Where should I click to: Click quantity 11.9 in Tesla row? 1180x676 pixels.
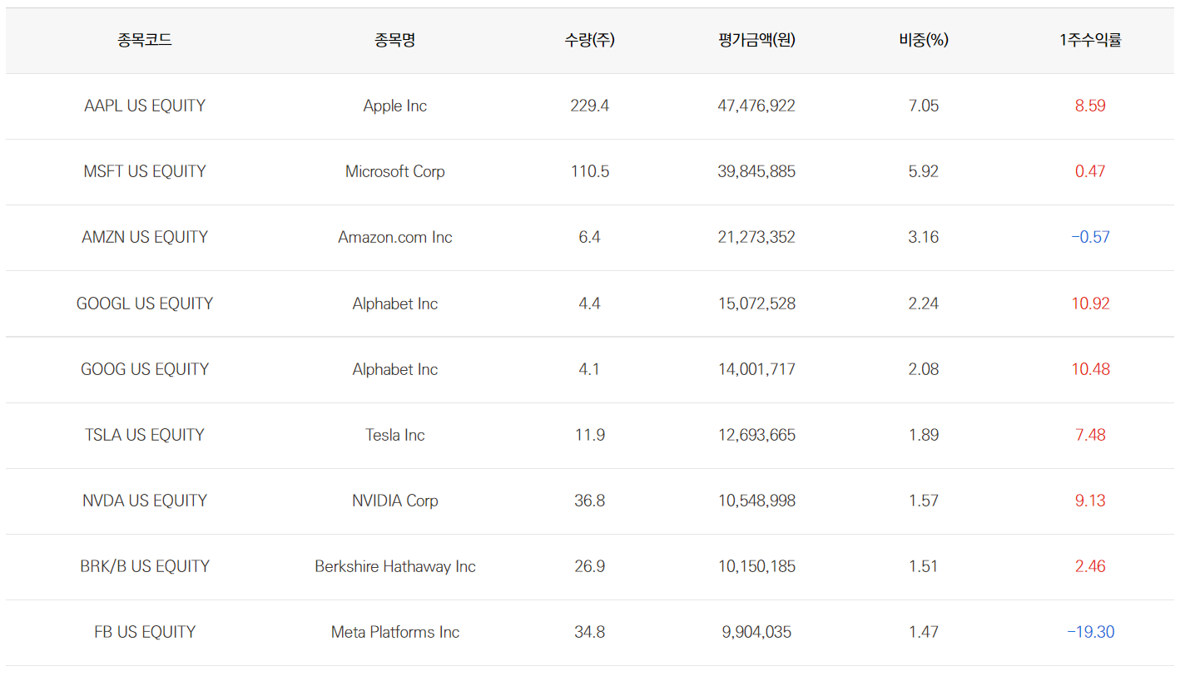tap(590, 435)
